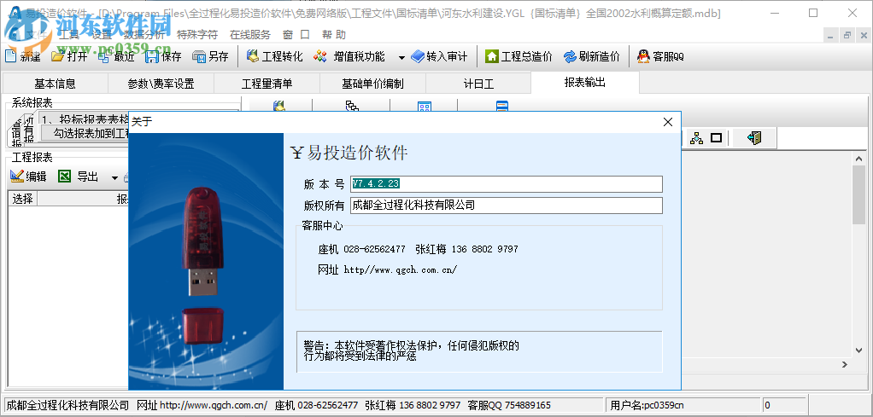Close the inner document window
This screenshot has height=417, width=873.
pyautogui.click(x=863, y=35)
